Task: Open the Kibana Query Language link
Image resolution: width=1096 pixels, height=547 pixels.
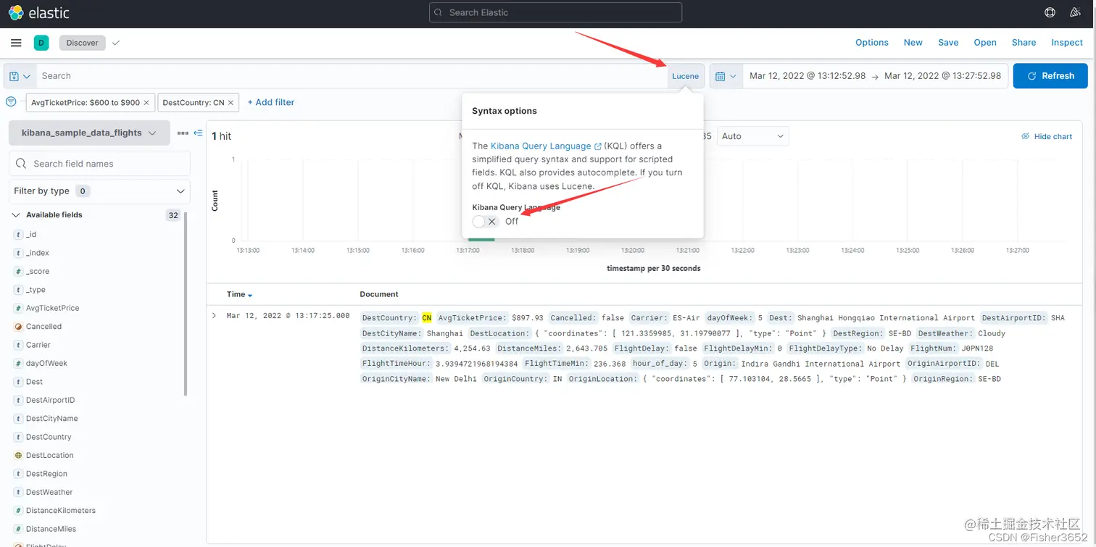Action: point(541,146)
